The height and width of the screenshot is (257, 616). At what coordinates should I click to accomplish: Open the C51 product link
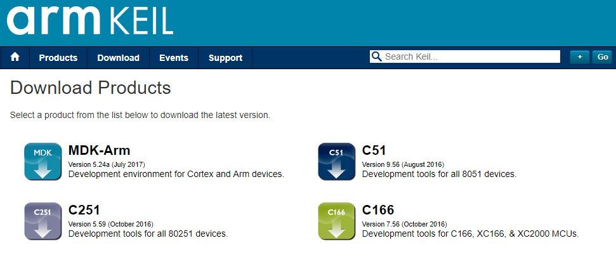tap(374, 150)
